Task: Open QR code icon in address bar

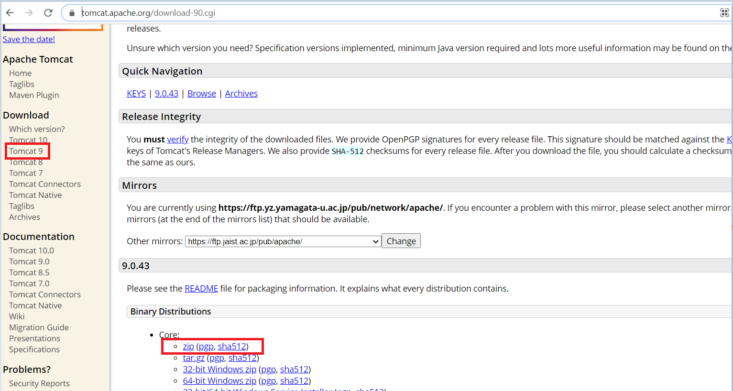Action: tap(724, 13)
